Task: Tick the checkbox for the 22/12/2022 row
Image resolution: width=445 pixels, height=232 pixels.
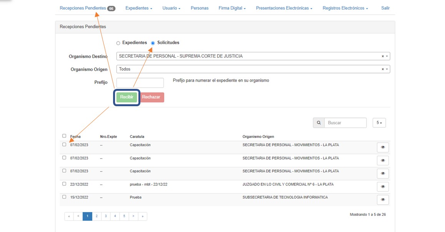Action: 64,184
